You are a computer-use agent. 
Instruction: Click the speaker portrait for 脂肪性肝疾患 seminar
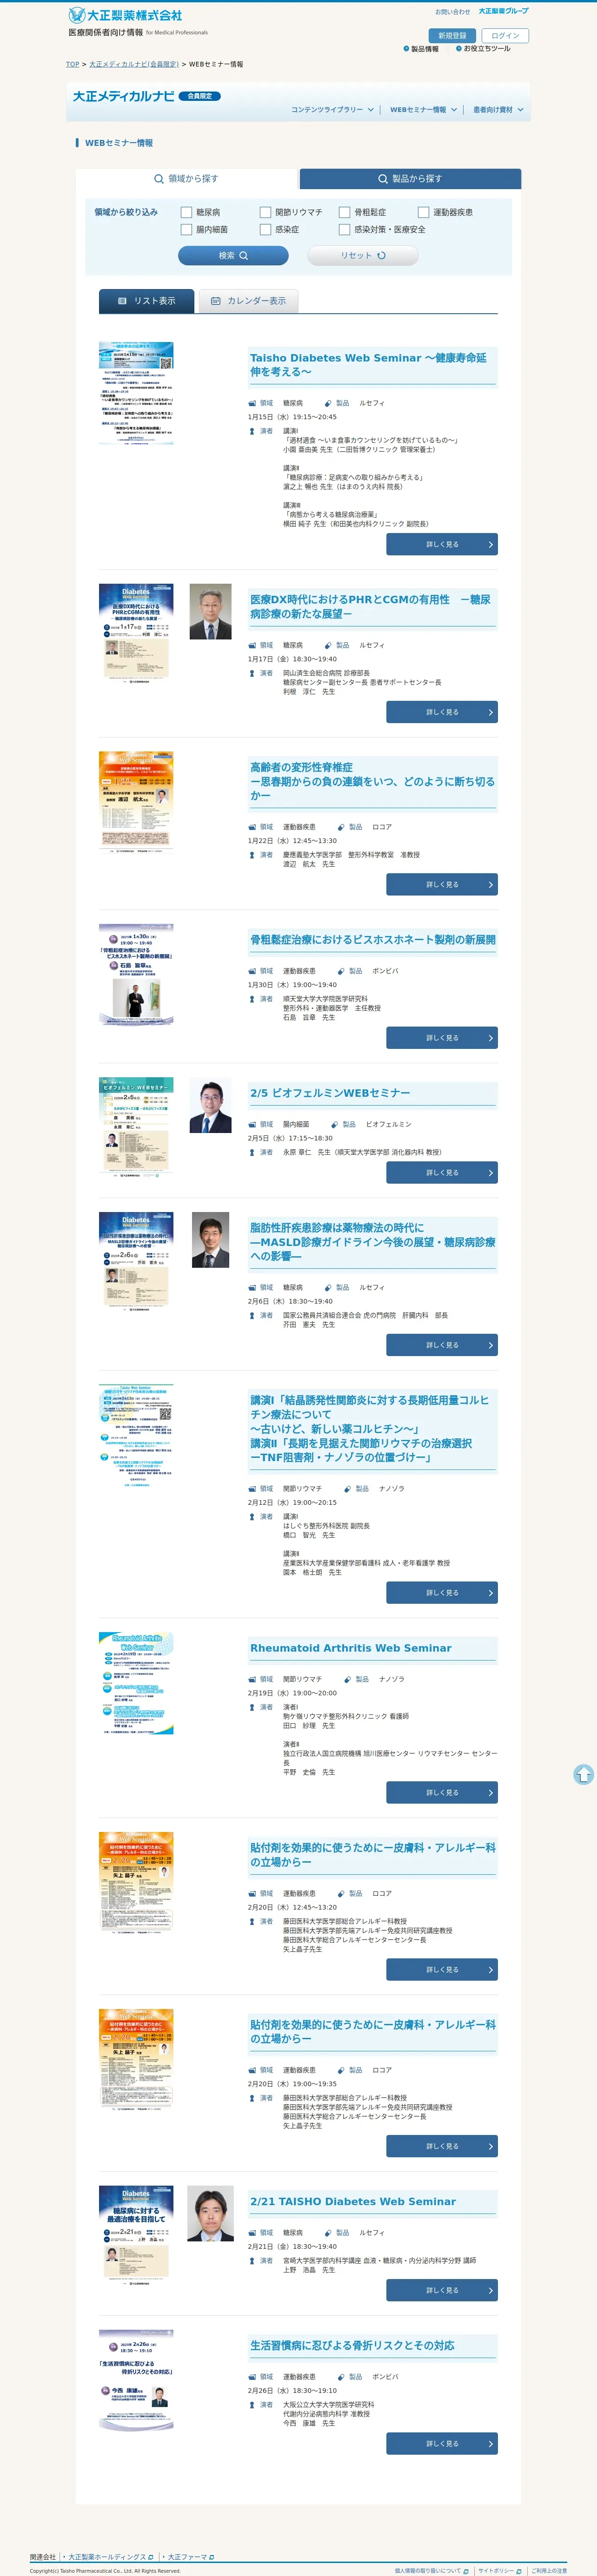coord(210,1240)
